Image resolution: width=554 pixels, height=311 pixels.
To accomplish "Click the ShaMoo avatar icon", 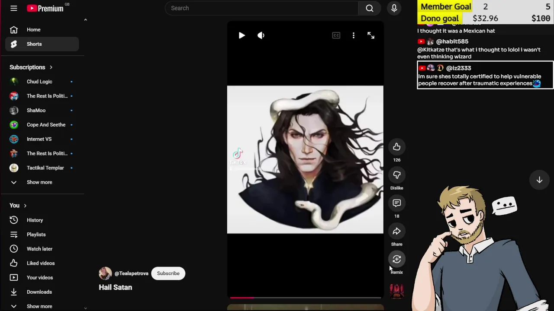I will click(14, 110).
